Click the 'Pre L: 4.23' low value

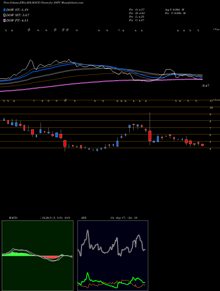click(137, 16)
